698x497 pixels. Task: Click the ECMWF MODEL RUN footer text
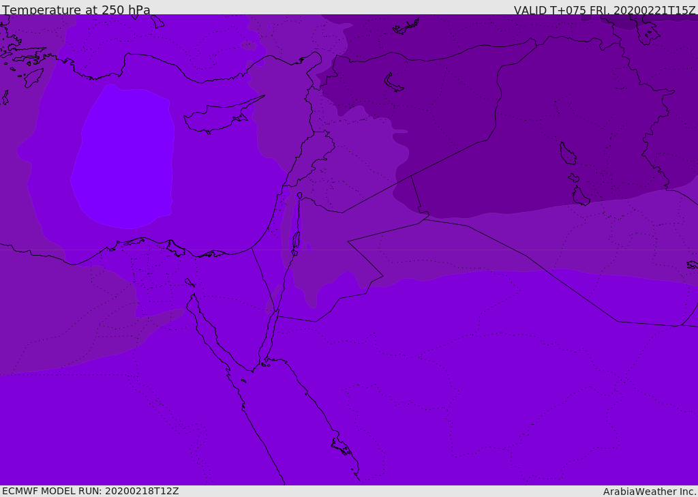(x=90, y=491)
